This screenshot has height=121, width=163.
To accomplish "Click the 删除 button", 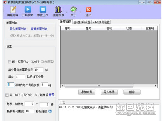I will coord(132,92).
